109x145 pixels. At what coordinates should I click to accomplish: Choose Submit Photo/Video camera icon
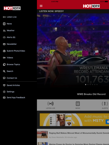(x=4, y=51)
